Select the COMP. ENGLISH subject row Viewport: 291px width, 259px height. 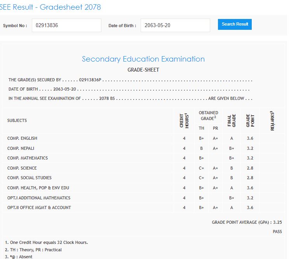22,138
